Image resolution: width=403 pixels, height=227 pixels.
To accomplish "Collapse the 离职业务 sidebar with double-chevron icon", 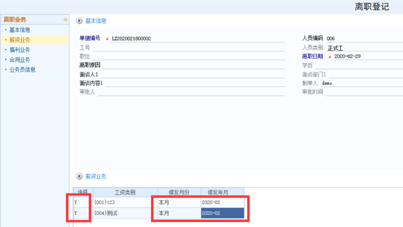I will tap(66, 19).
